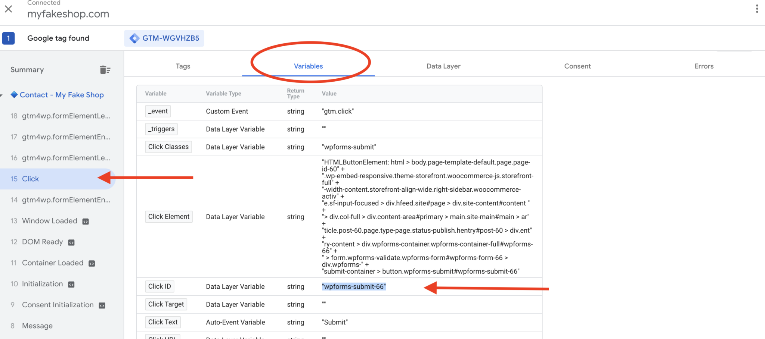Open the Consent tab
Image resolution: width=765 pixels, height=339 pixels.
577,66
